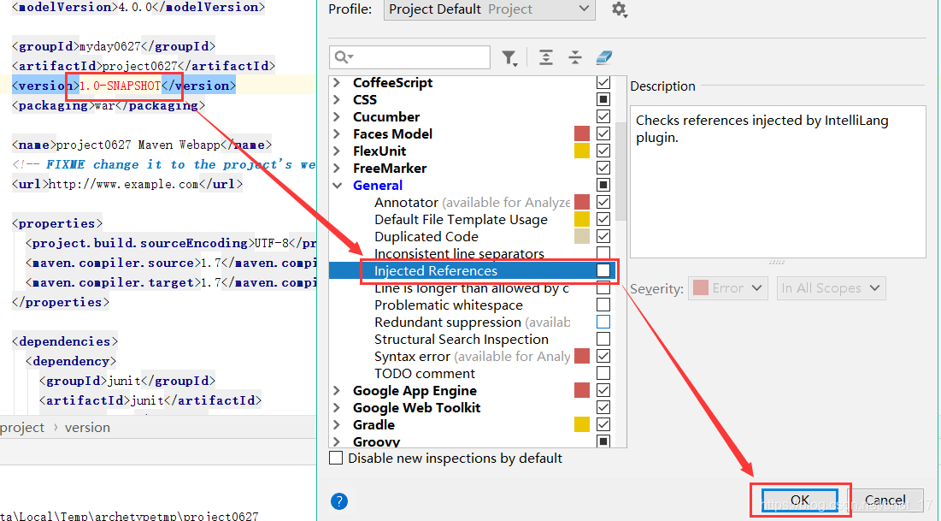Reset inspection settings with the eraser icon
Screen dimensions: 941x521
tap(603, 57)
